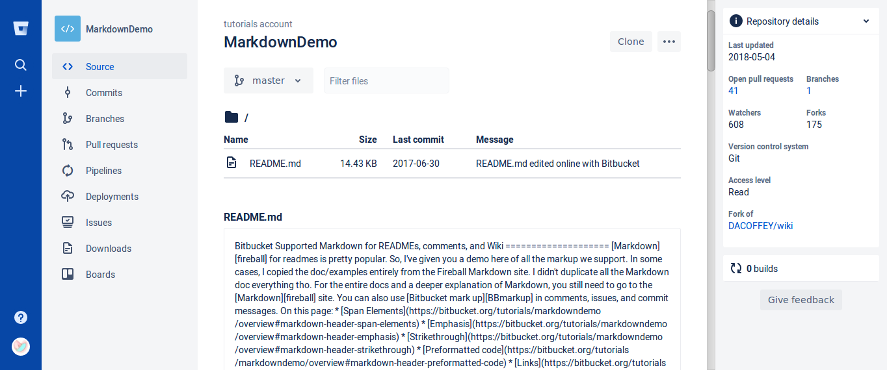This screenshot has width=887, height=370.
Task: Open the README.md file link
Action: [275, 164]
